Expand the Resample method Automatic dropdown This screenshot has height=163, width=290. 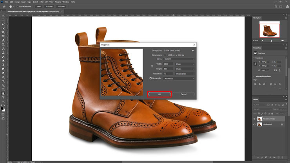click(x=179, y=78)
